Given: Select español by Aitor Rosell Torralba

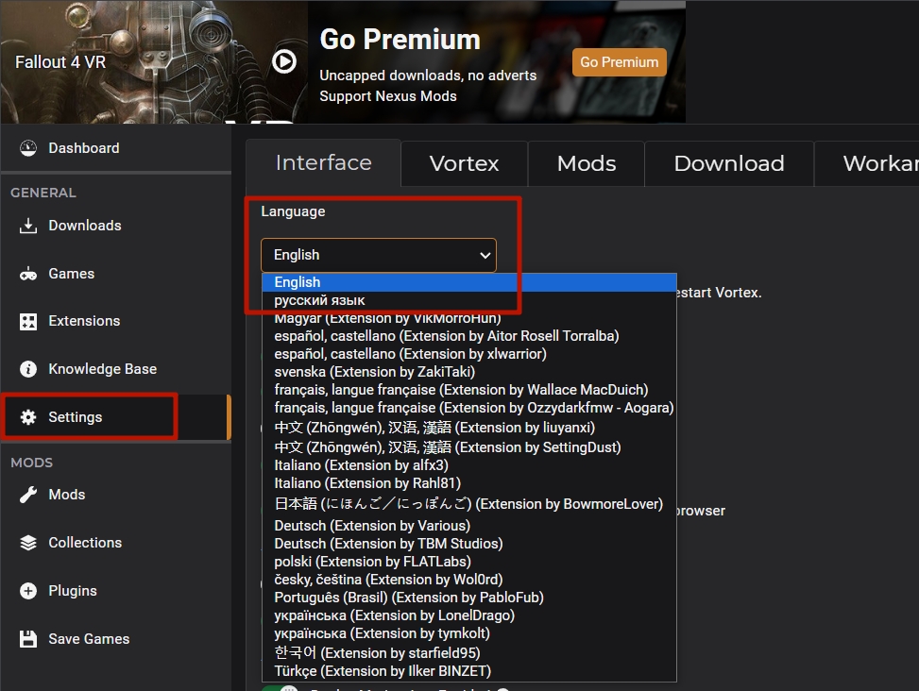Looking at the screenshot, I should [468, 336].
